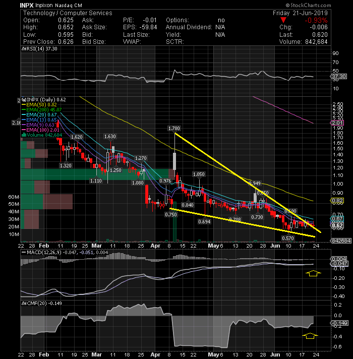This screenshot has width=353, height=359.
Task: Click the 1.630 price label in March
Action: click(110, 137)
